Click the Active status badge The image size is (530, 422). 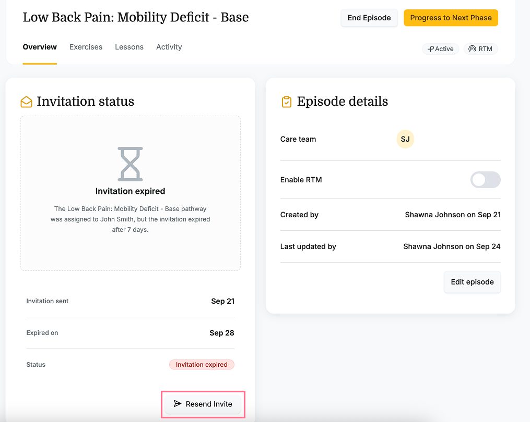pos(440,49)
